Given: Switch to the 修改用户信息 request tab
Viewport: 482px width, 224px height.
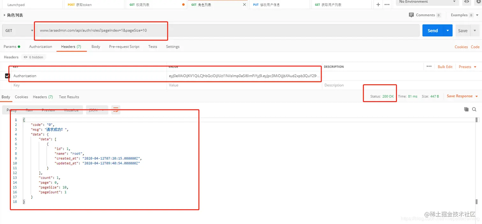Looking at the screenshot, I should pyautogui.click(x=280, y=5).
